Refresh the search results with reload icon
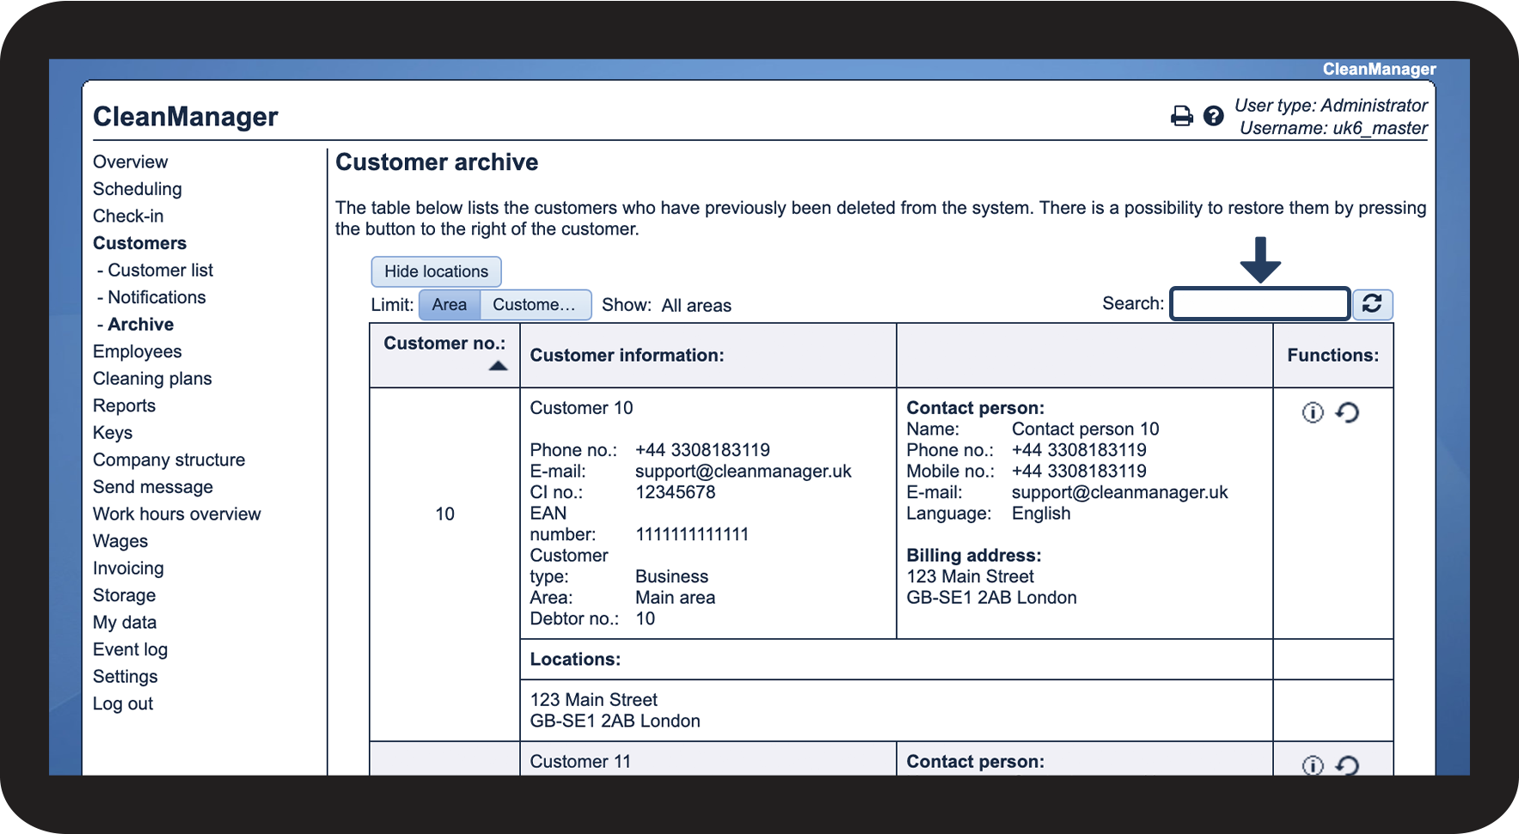Viewport: 1519px width, 834px height. coord(1372,304)
